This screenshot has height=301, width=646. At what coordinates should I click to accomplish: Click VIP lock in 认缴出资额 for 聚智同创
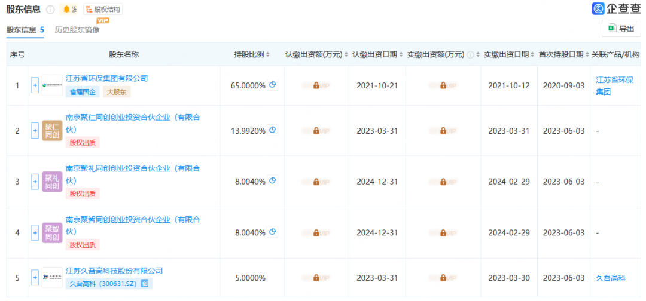tap(316, 233)
